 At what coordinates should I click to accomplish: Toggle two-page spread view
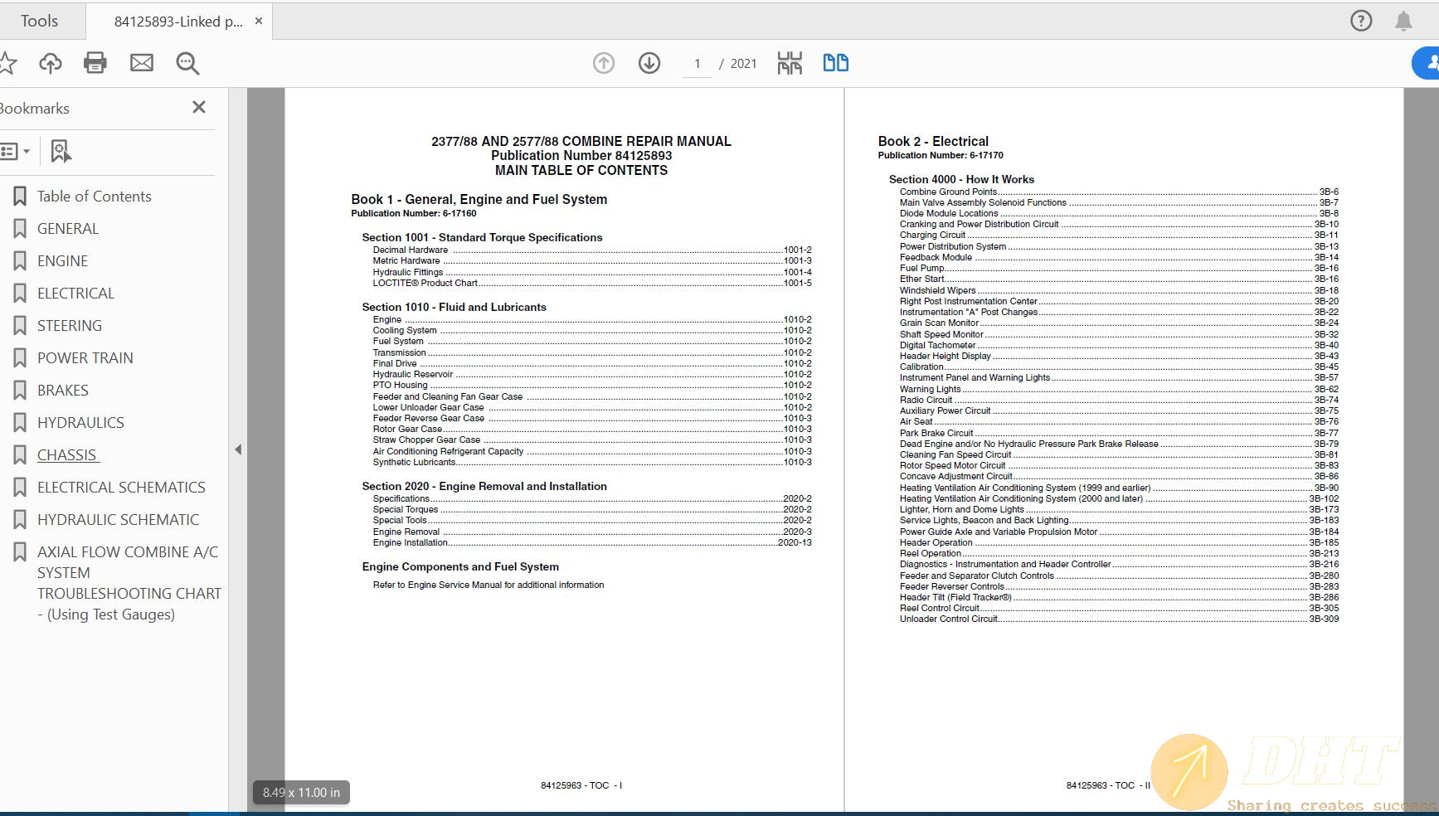click(x=835, y=62)
